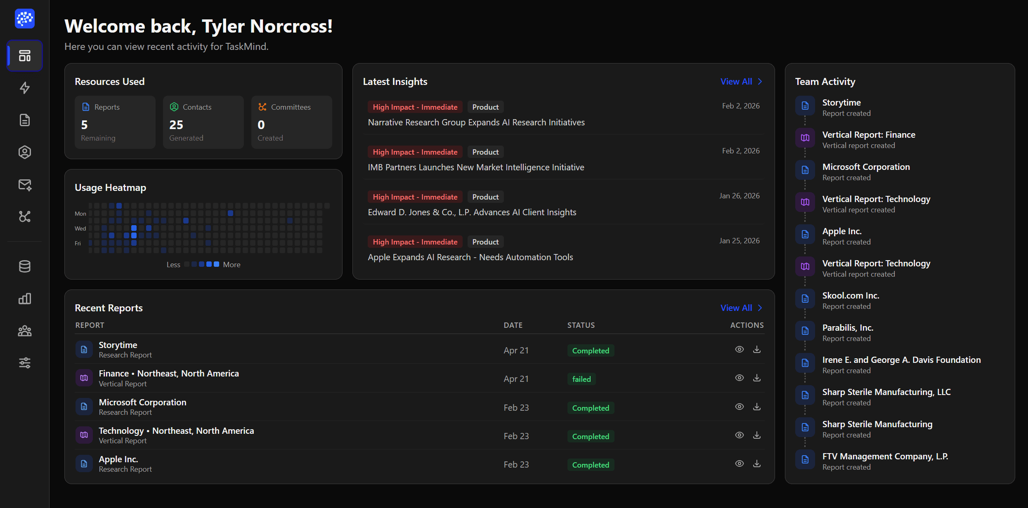Open the team members sidebar icon
The image size is (1028, 508).
click(25, 331)
